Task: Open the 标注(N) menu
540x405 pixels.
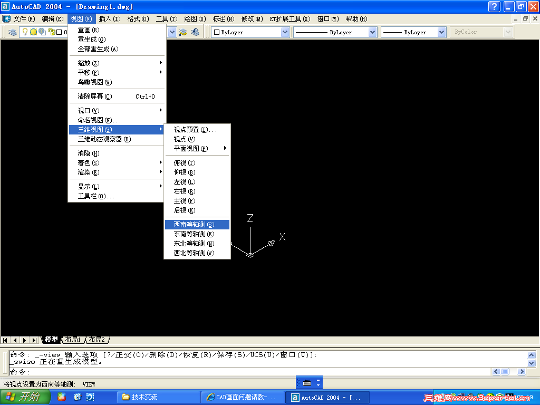Action: pyautogui.click(x=224, y=19)
